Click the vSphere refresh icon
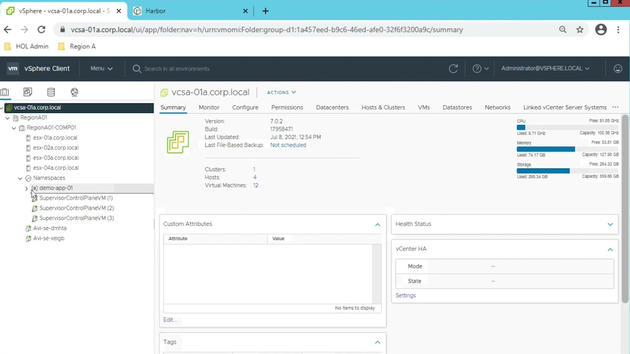 pyautogui.click(x=453, y=69)
